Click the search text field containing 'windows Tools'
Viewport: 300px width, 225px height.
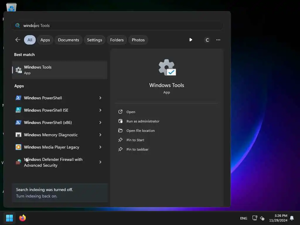point(117,25)
